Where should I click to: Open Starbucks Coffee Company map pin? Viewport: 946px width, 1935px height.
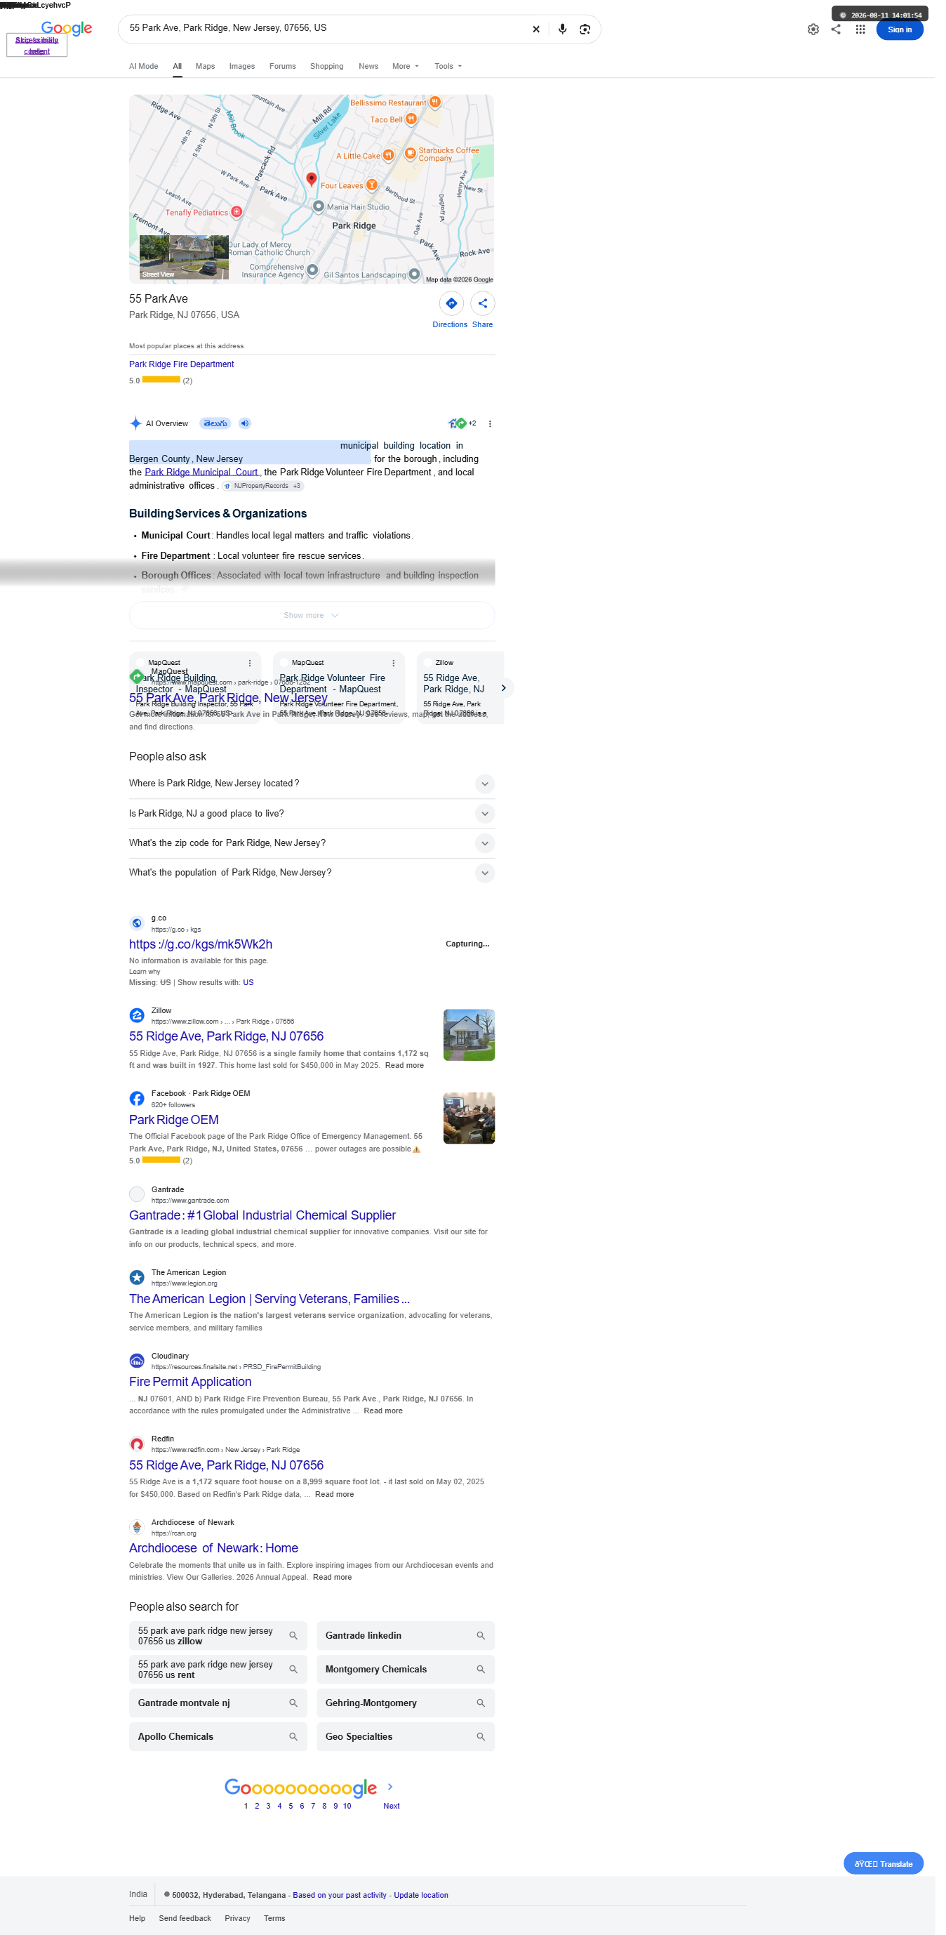coord(411,153)
